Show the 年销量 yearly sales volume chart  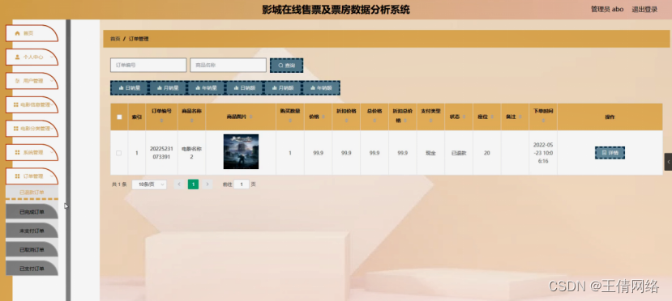click(x=206, y=88)
